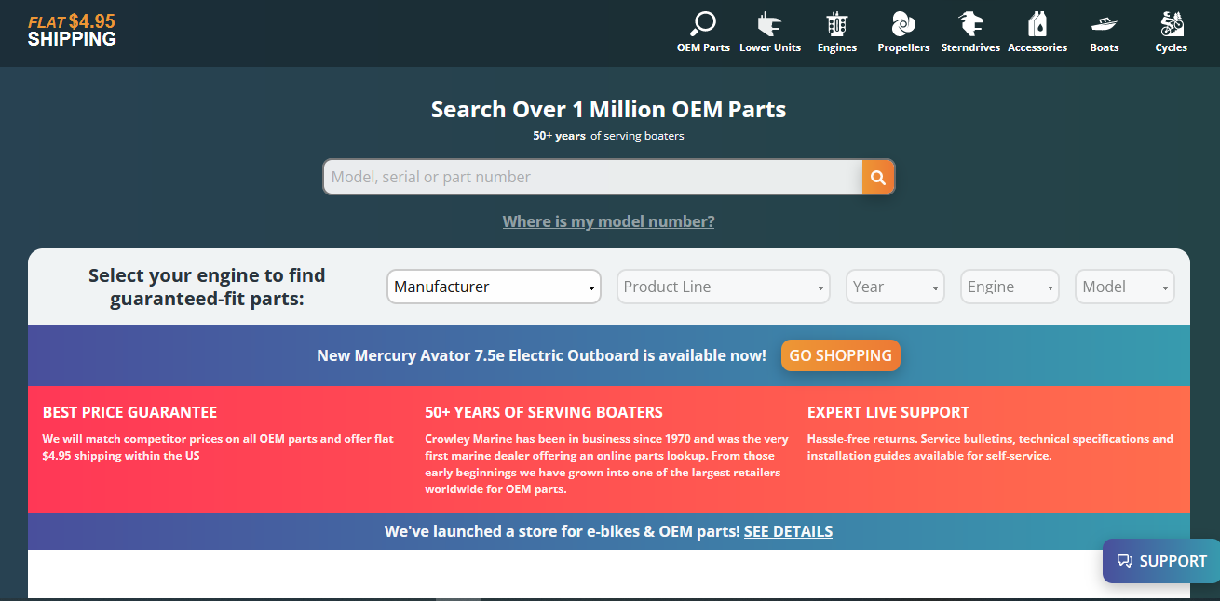Expand the Manufacturer dropdown
Screen dimensions: 1220x601
[494, 287]
